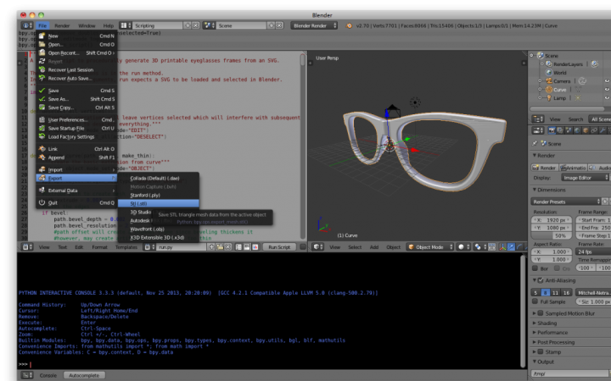Enable the Stamp checkbox
Screen dimensions: 611x381
[541, 351]
